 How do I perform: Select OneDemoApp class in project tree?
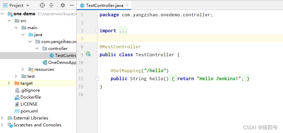pyautogui.click(x=62, y=63)
